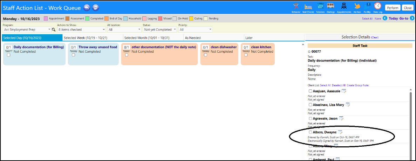Jump to Today link
This screenshot has height=161, width=416.
[393, 18]
